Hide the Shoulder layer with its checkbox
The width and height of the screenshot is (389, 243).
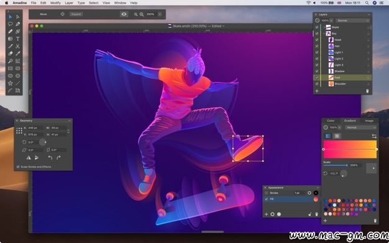317,84
